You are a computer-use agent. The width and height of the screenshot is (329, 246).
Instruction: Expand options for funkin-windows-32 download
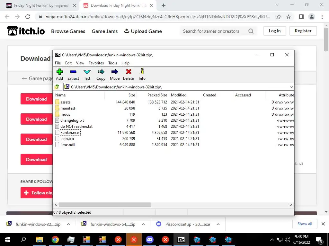68,224
